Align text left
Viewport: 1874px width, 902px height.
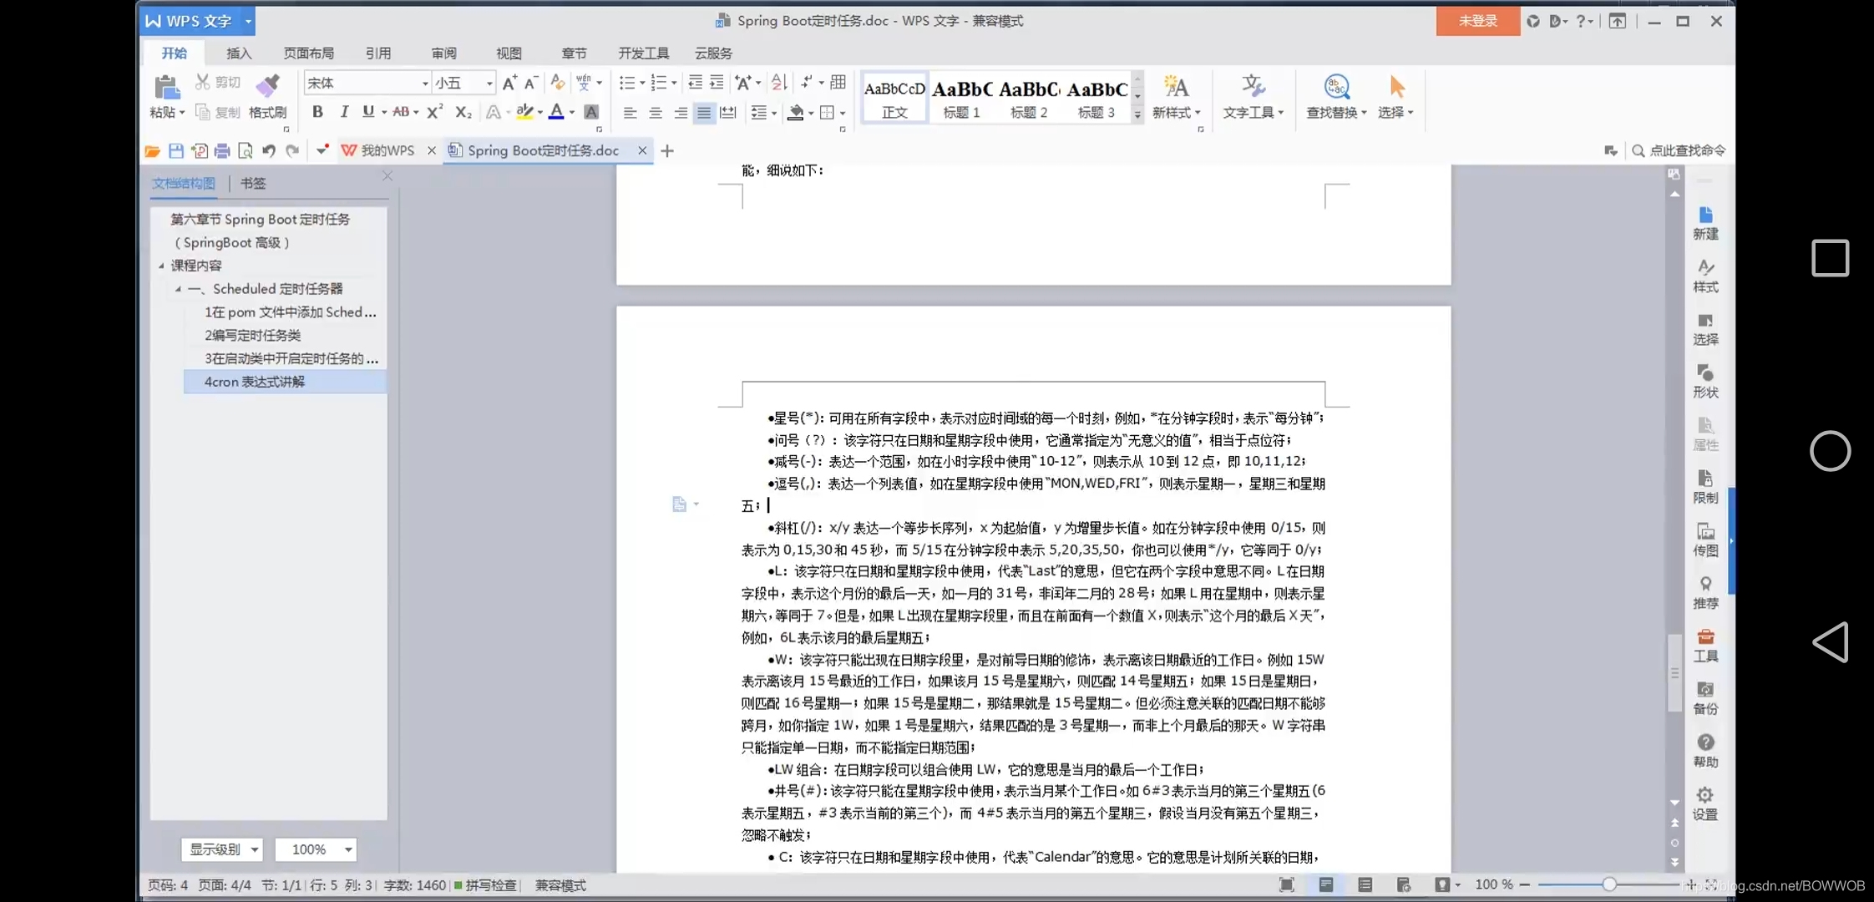point(630,113)
